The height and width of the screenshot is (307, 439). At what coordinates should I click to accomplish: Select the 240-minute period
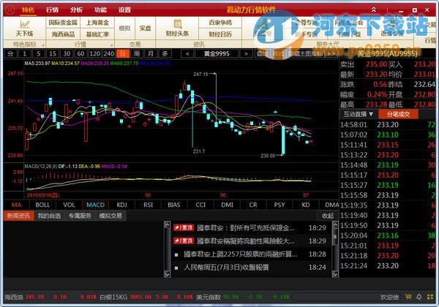click(108, 53)
